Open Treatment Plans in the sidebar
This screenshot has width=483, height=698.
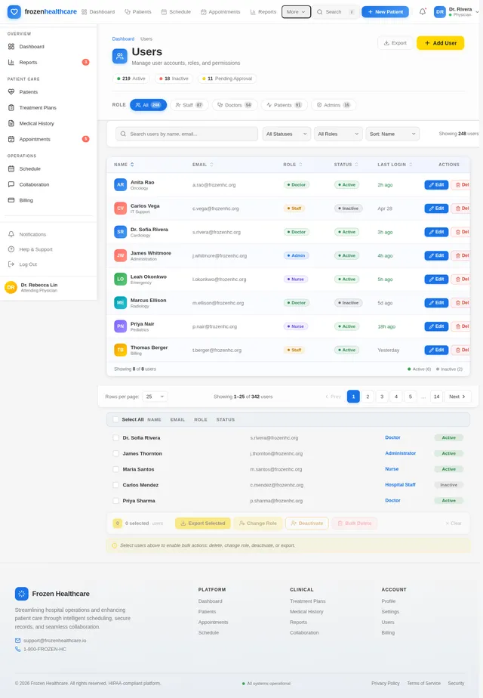pos(38,108)
